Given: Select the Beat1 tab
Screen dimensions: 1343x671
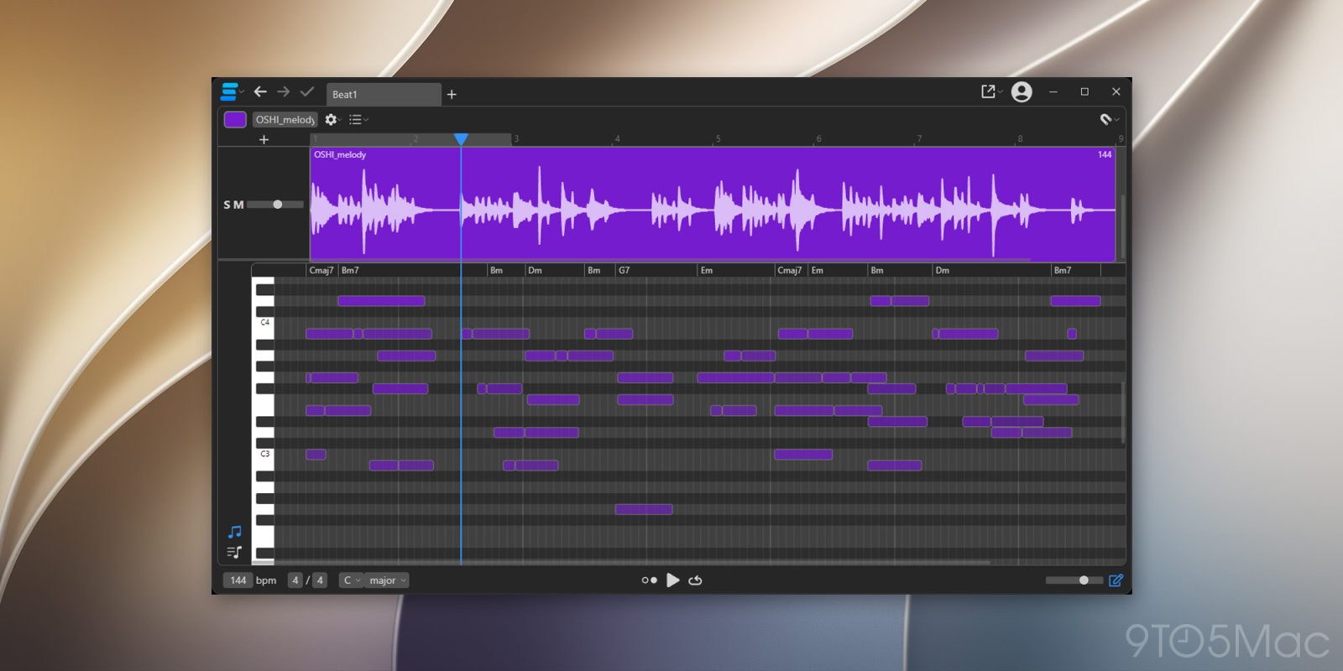Looking at the screenshot, I should point(383,95).
